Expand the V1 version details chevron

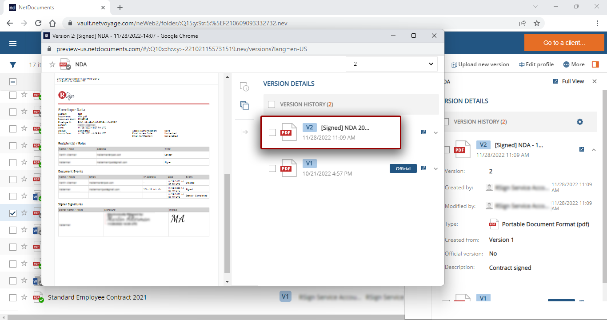435,169
